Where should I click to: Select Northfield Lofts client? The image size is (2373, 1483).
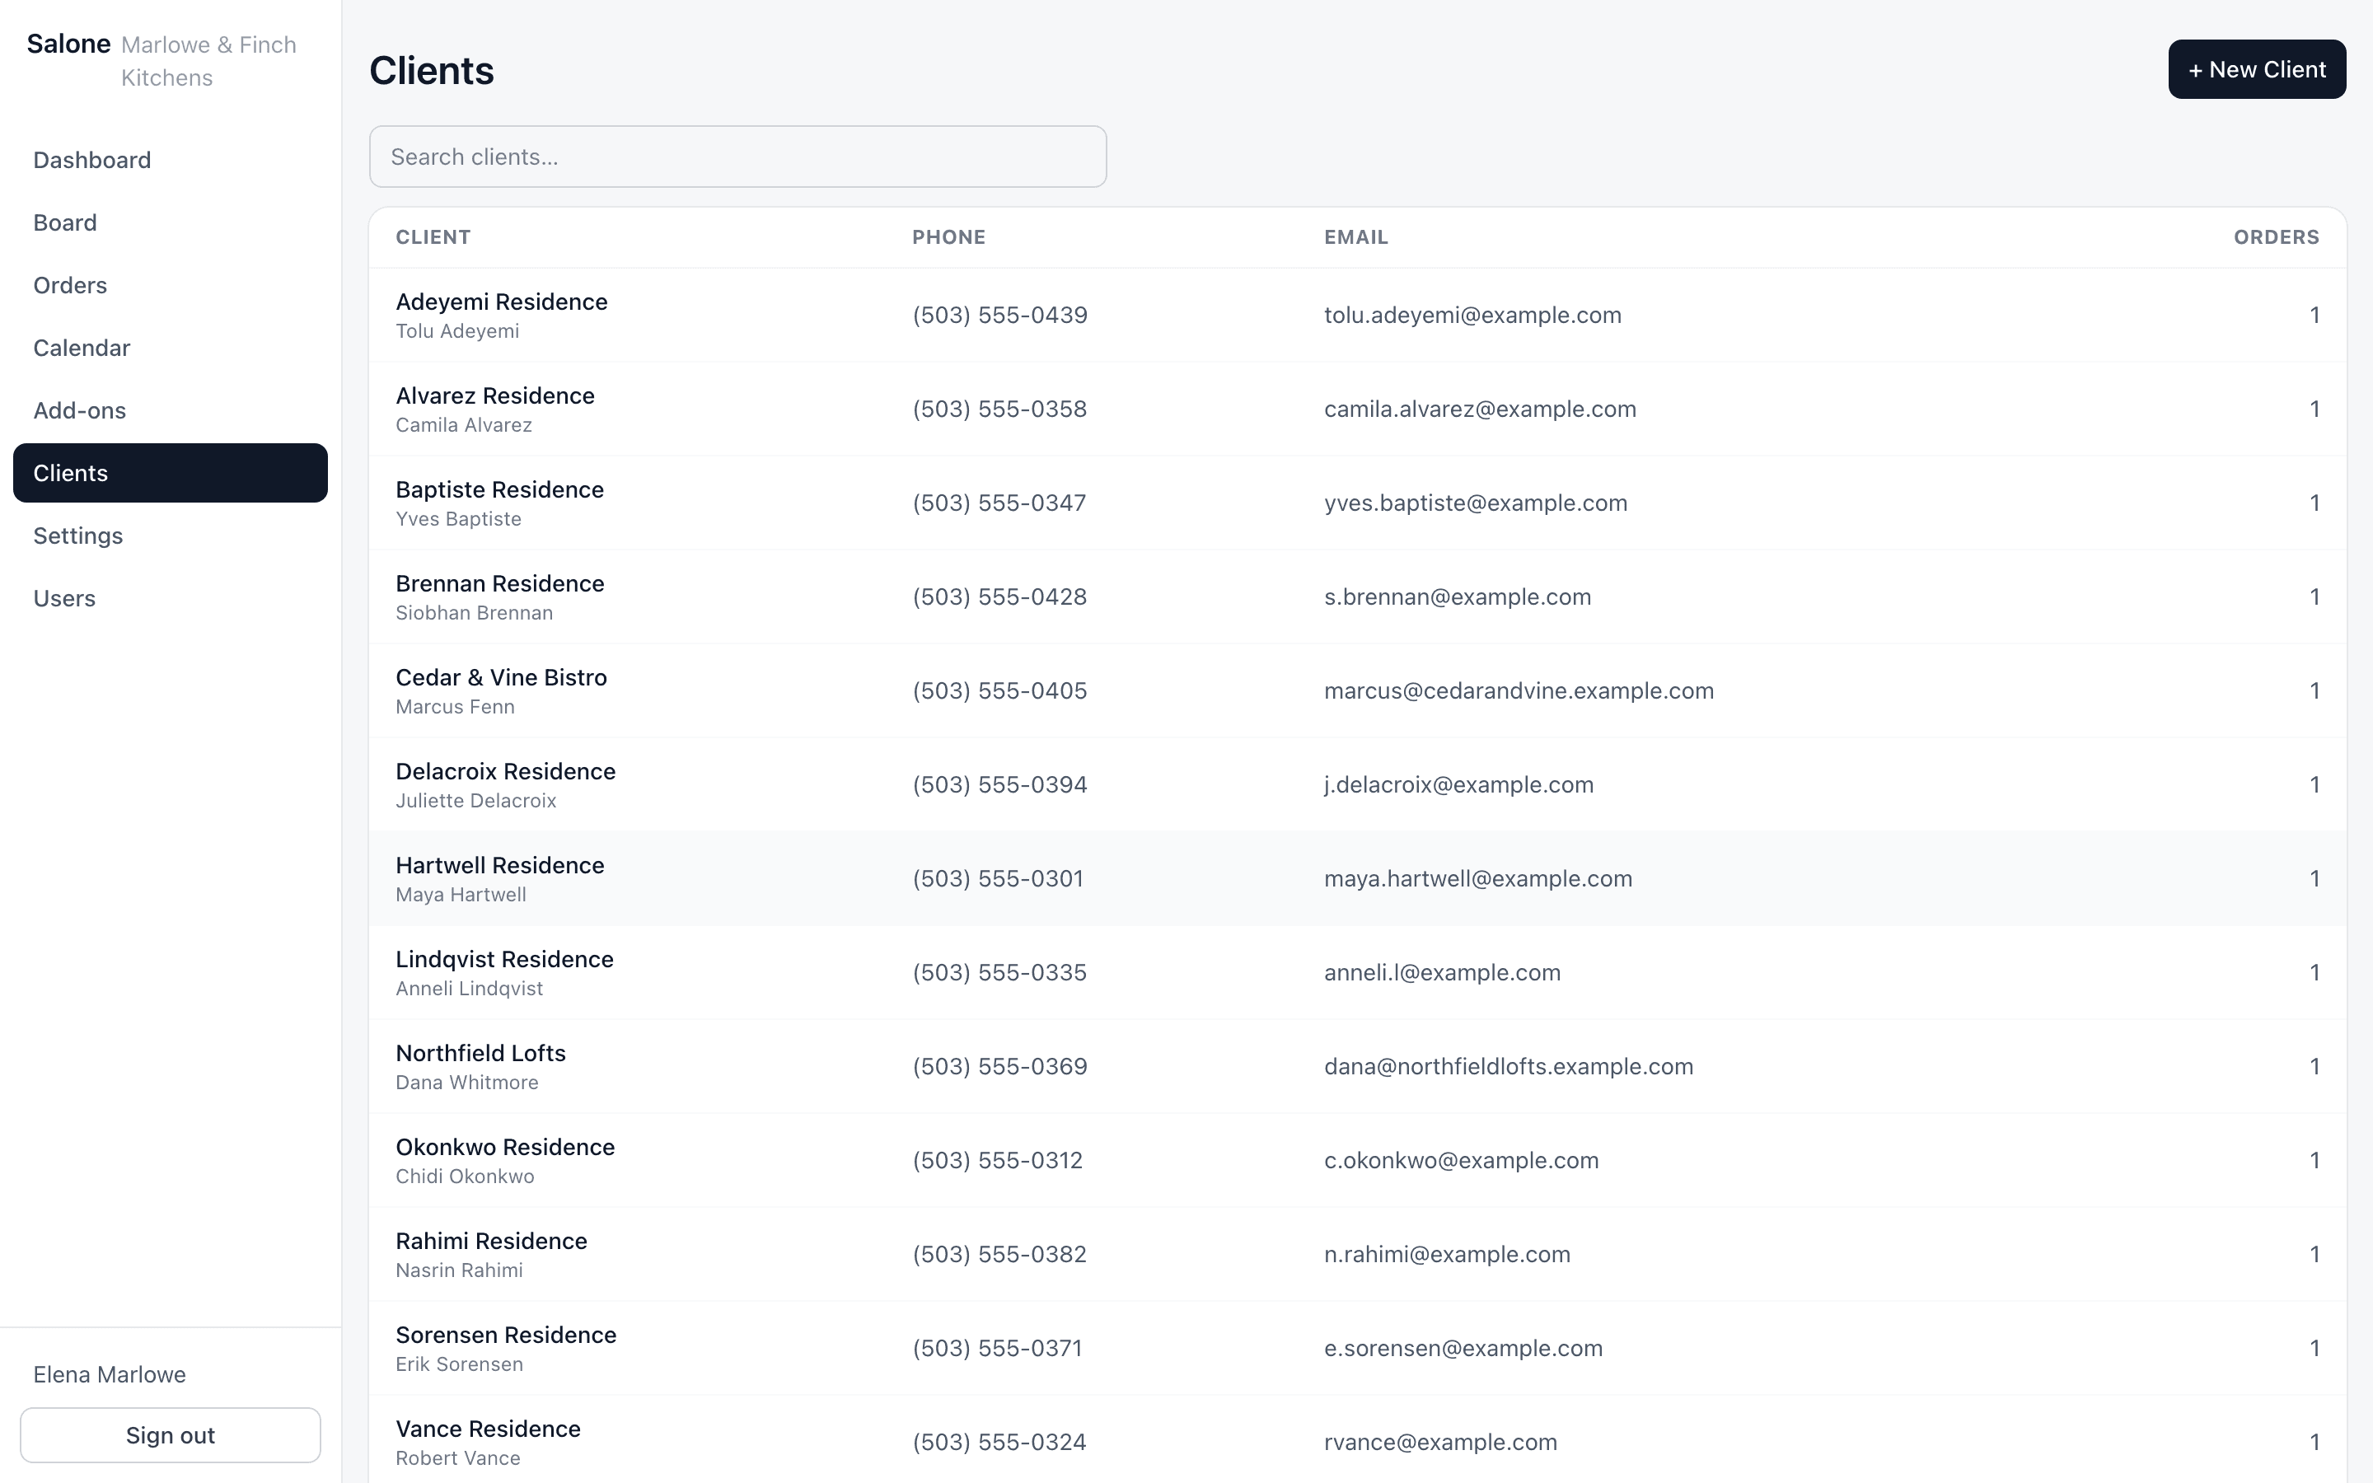point(1358,1067)
